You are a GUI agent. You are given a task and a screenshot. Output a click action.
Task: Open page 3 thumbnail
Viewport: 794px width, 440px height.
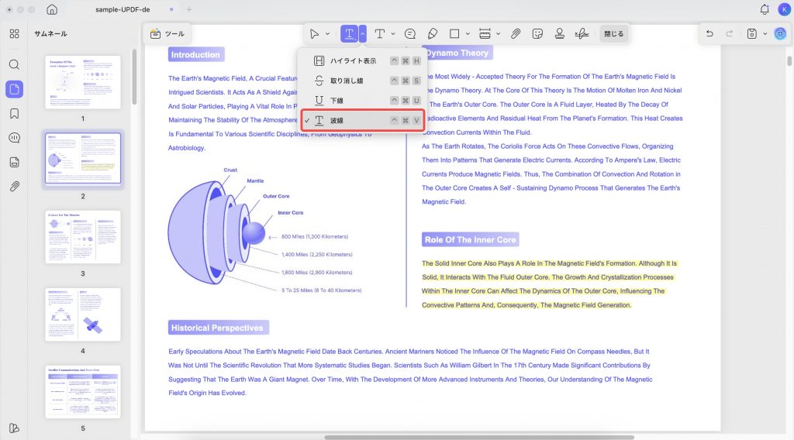pyautogui.click(x=83, y=237)
